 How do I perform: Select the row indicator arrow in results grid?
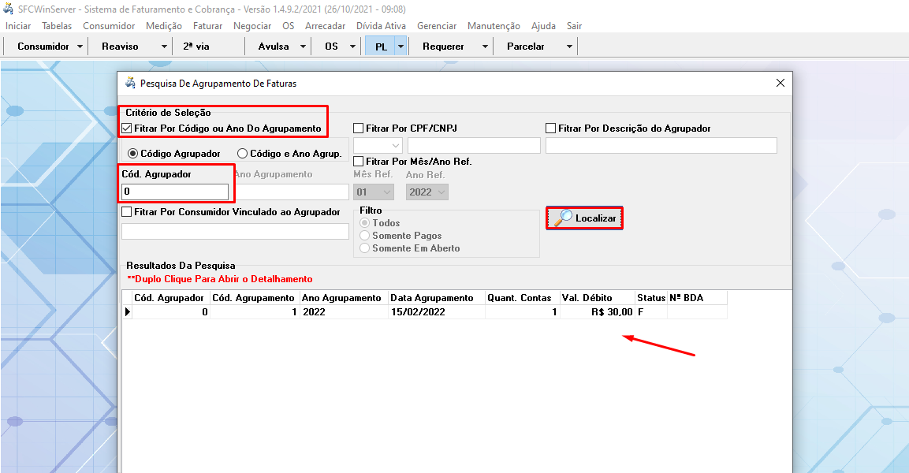pos(127,312)
